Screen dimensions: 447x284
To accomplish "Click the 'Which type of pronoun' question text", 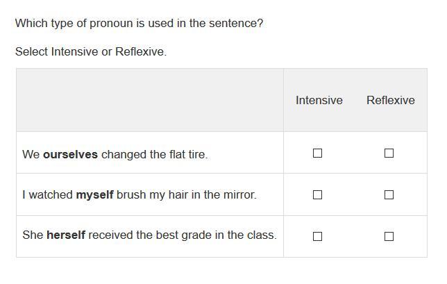I will click(139, 23).
